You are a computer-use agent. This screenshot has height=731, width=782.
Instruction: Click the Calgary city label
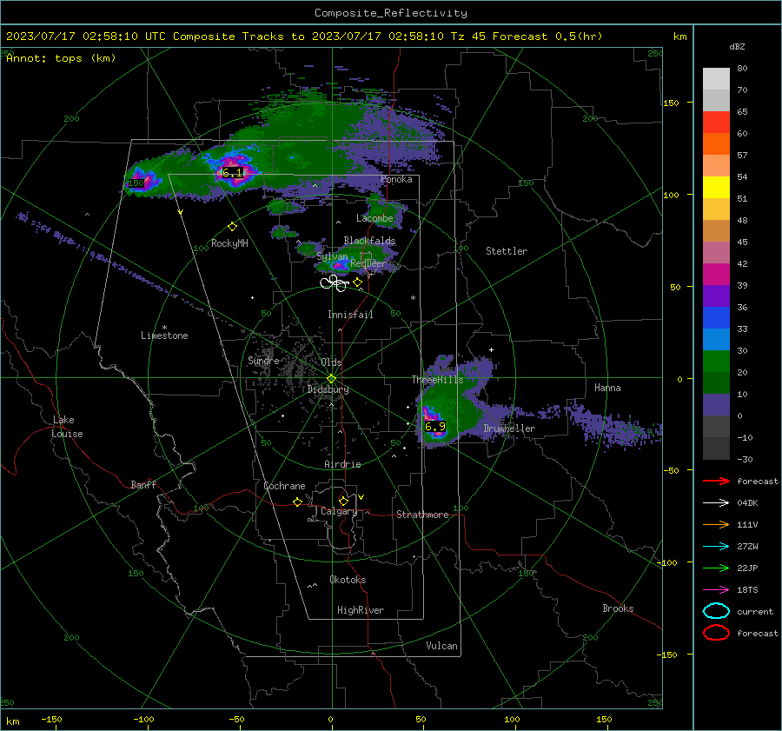pyautogui.click(x=339, y=511)
